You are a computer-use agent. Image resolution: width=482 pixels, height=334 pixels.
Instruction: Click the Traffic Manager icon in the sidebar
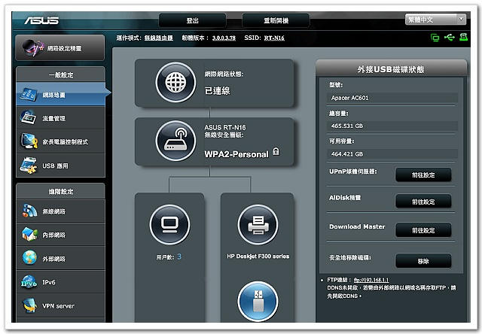coord(29,118)
